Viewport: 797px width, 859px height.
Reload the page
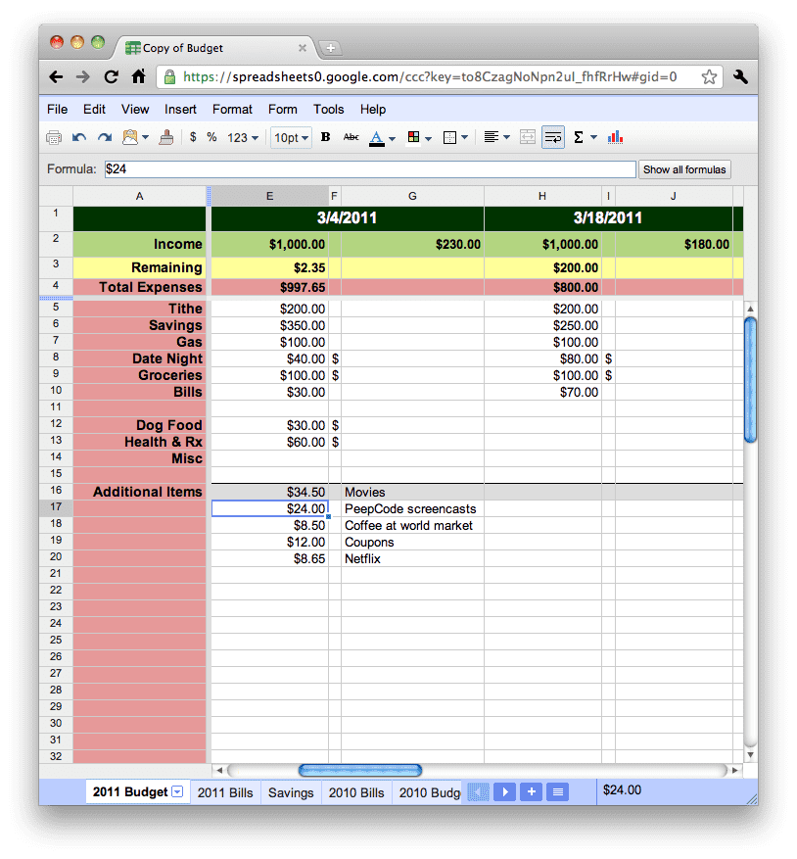112,76
